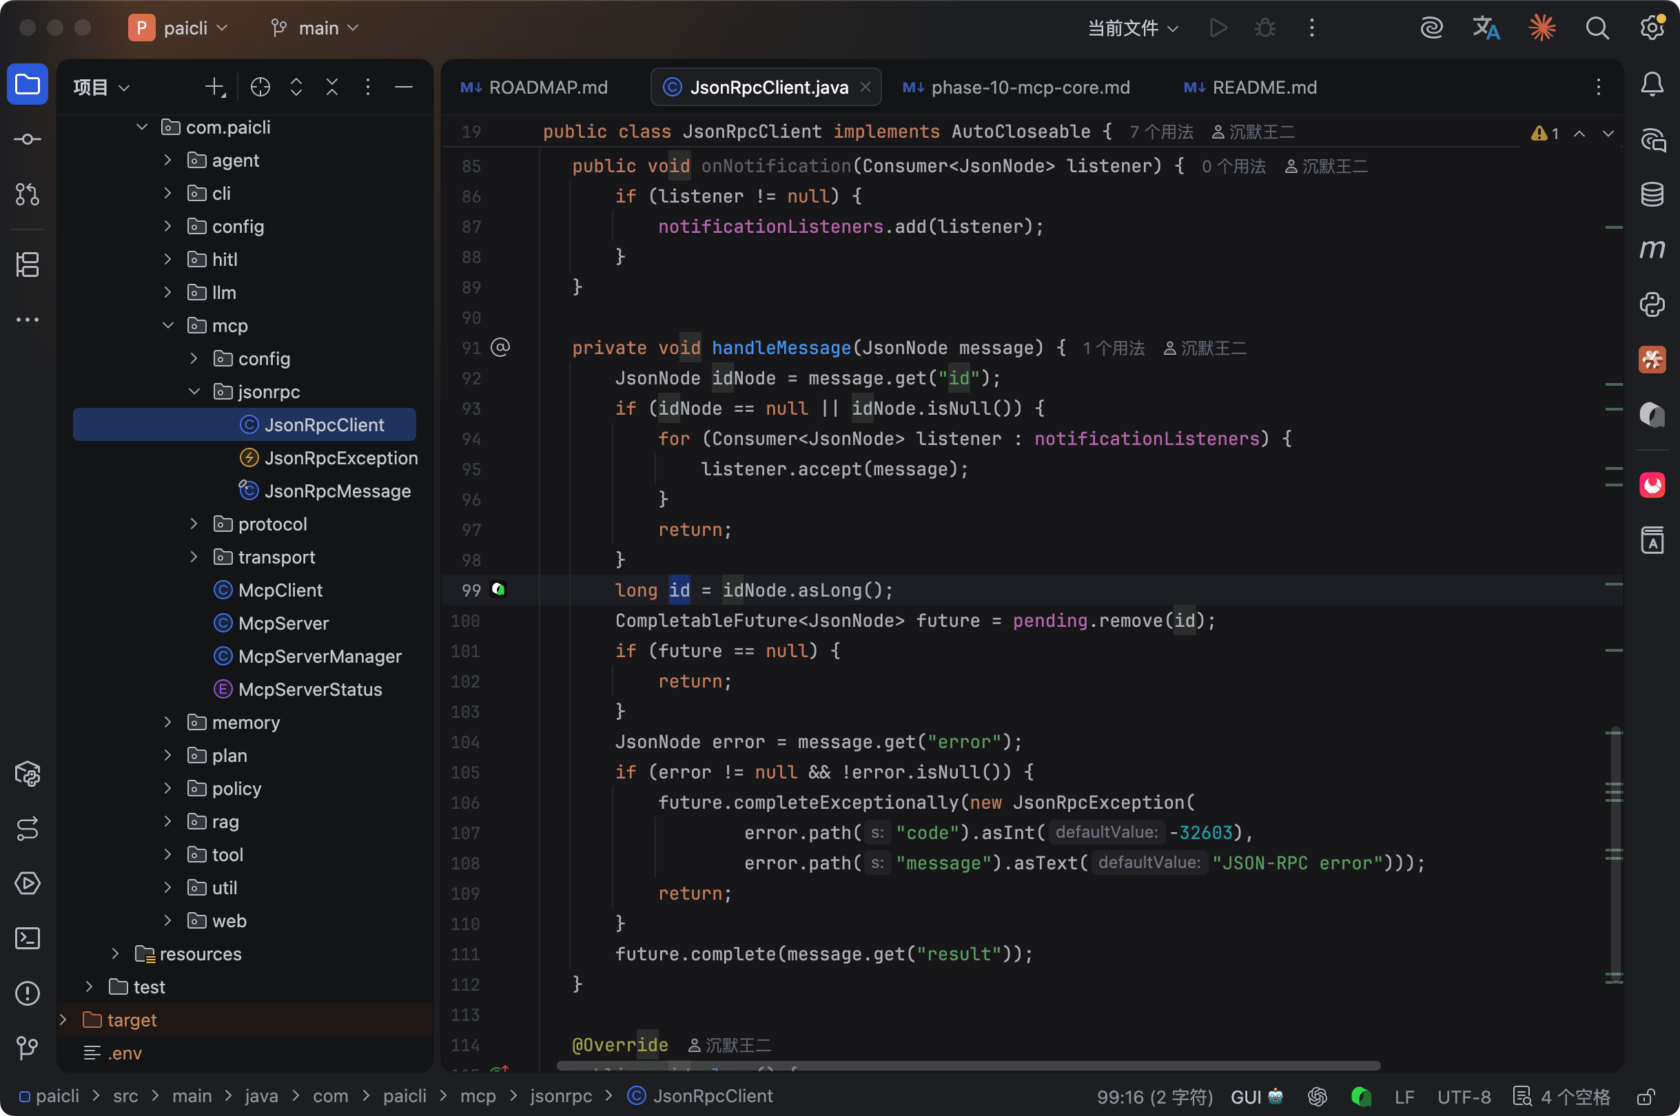Open the Database tool window
The image size is (1680, 1116).
point(1652,194)
